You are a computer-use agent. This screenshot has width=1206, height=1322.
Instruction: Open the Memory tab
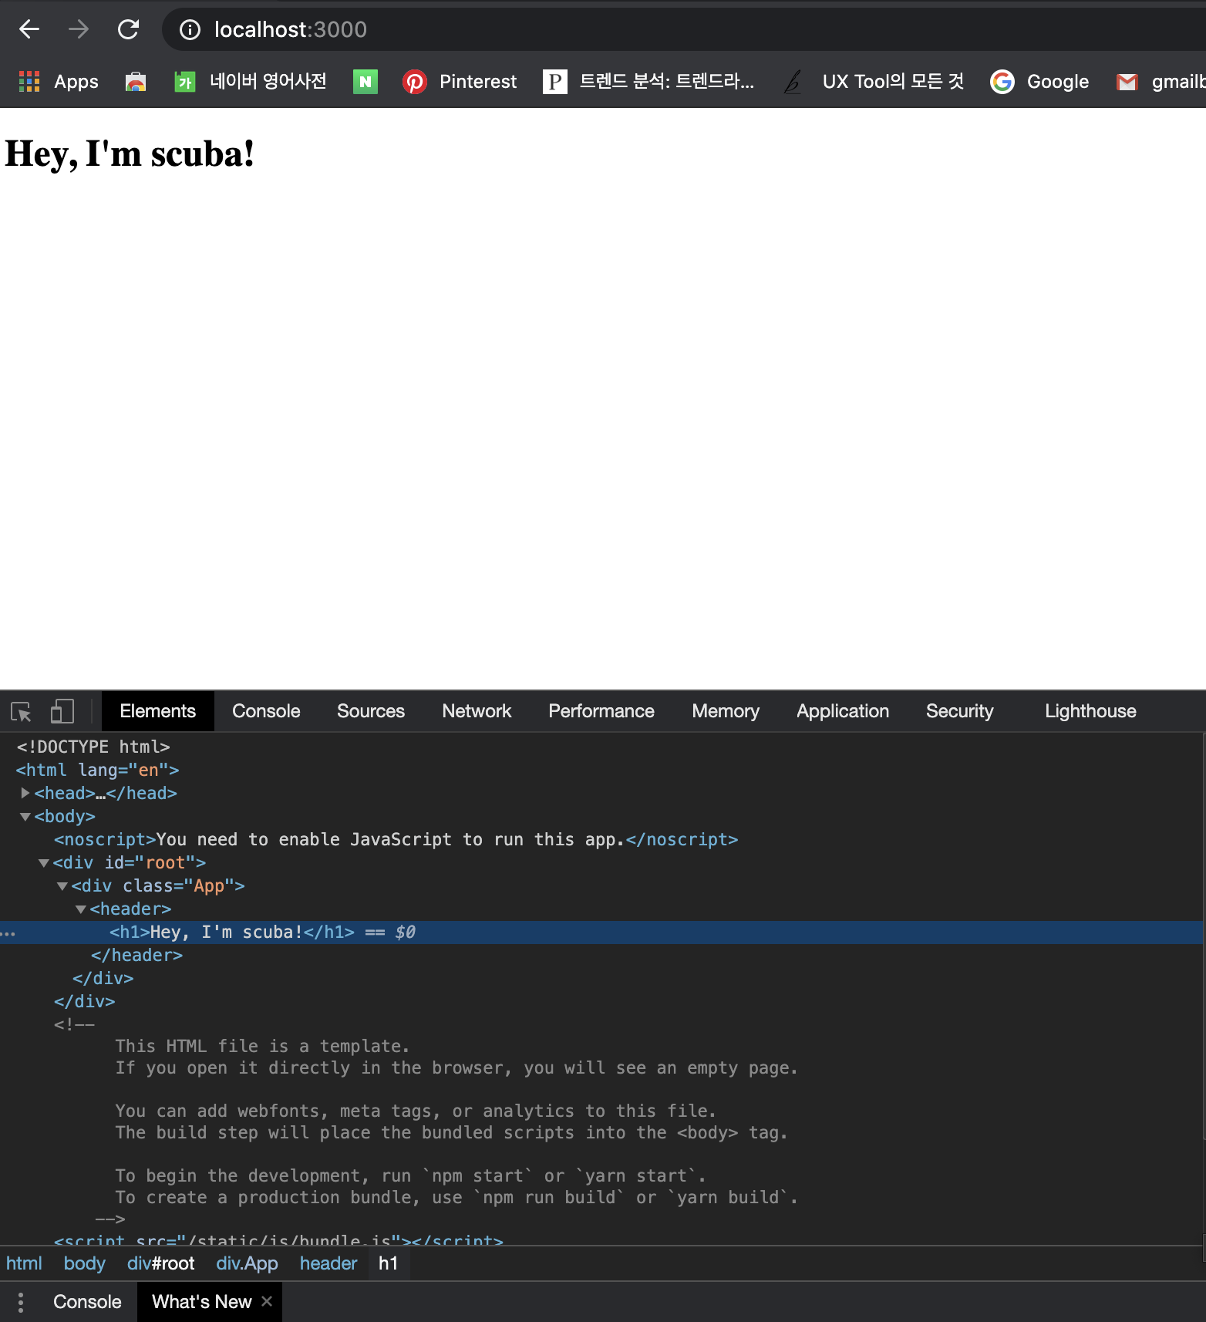coord(726,711)
